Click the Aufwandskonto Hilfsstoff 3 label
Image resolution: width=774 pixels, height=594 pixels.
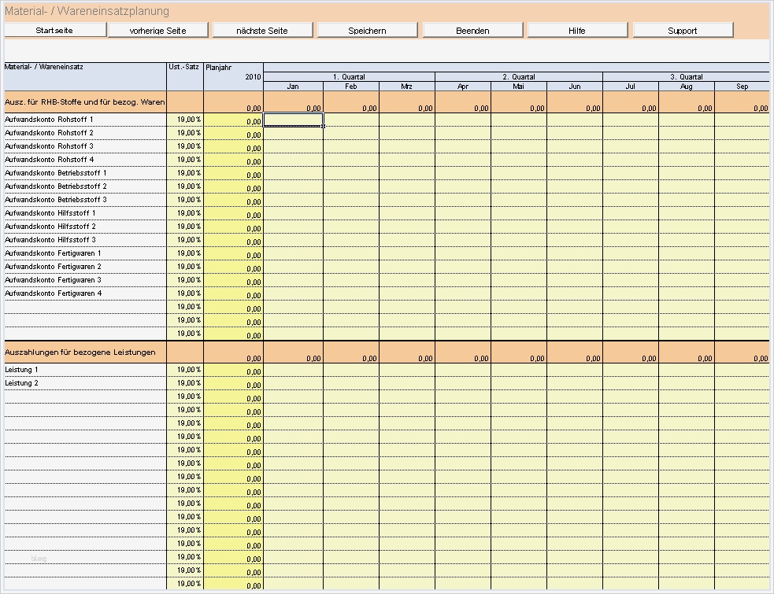click(50, 239)
